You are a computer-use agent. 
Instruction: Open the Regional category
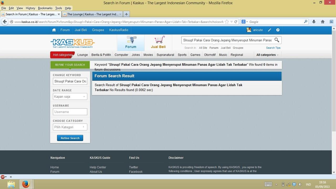[x=237, y=55]
